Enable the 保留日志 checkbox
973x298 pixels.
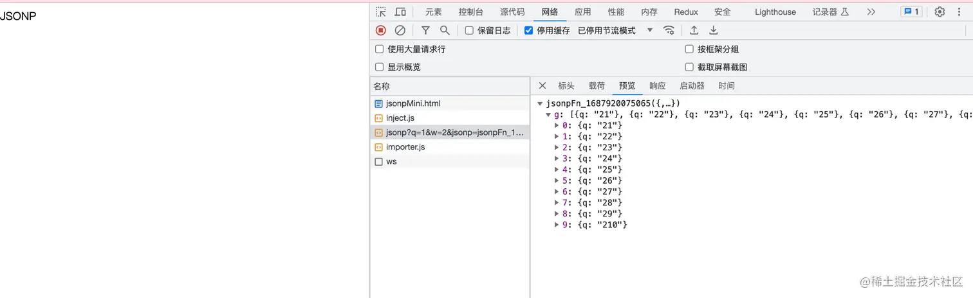[469, 30]
